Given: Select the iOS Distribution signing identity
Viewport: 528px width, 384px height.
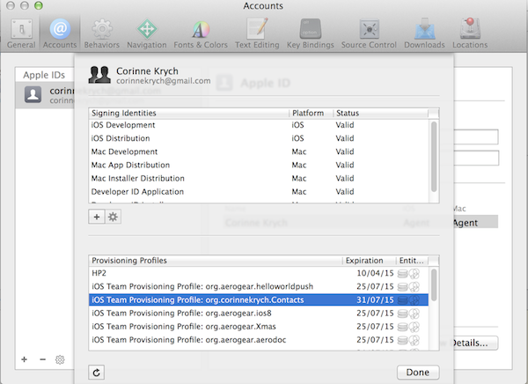Looking at the screenshot, I should coord(259,138).
